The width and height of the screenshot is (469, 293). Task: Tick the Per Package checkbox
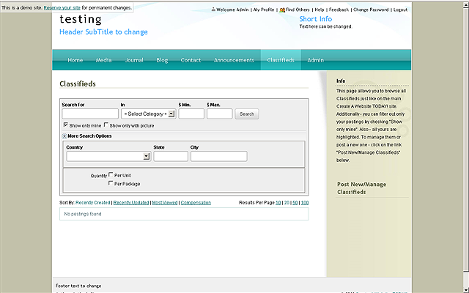pyautogui.click(x=111, y=183)
